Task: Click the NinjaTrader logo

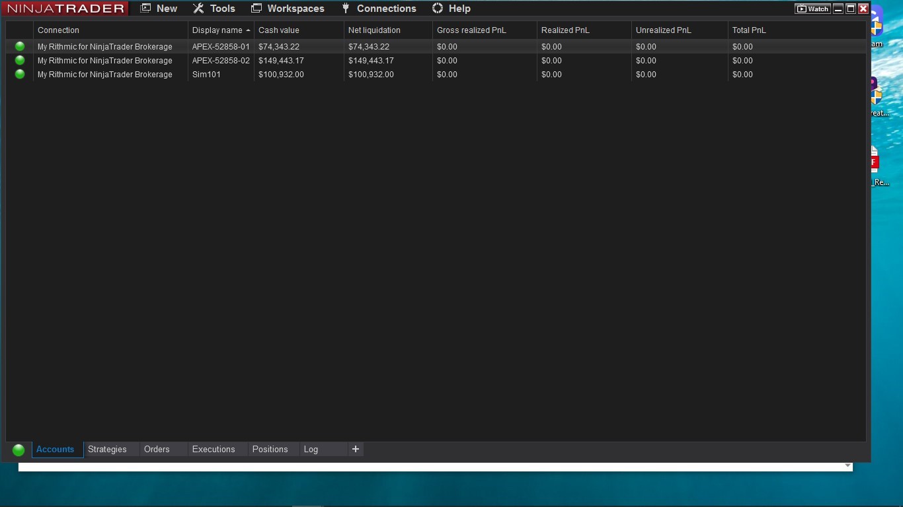Action: pos(65,9)
